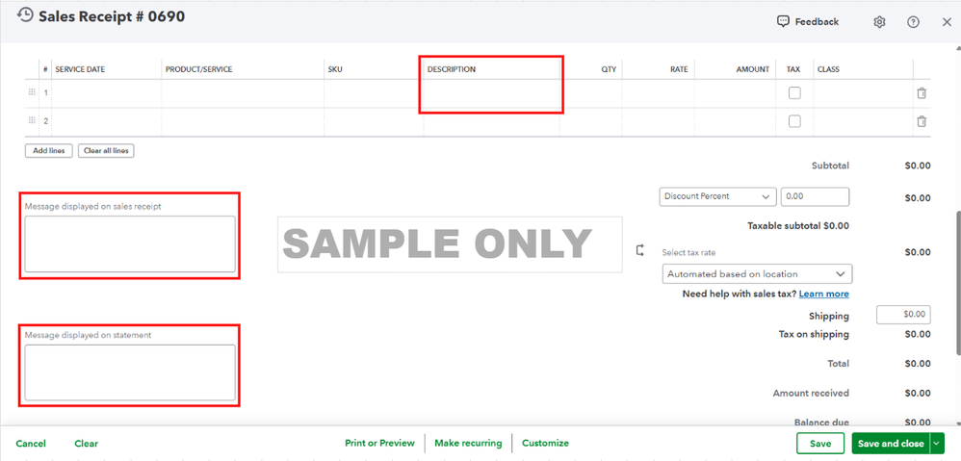Viewport: 961px width, 461px height.
Task: Click the SERVICE DATE column header
Action: (80, 69)
